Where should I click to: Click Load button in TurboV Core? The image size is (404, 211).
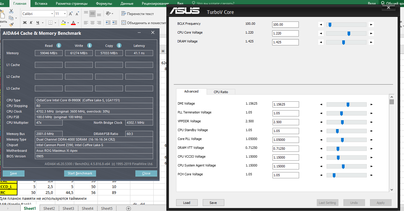(x=187, y=203)
